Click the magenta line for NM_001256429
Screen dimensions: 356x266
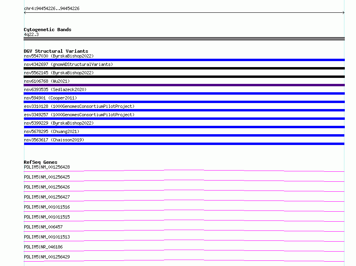pos(184,260)
